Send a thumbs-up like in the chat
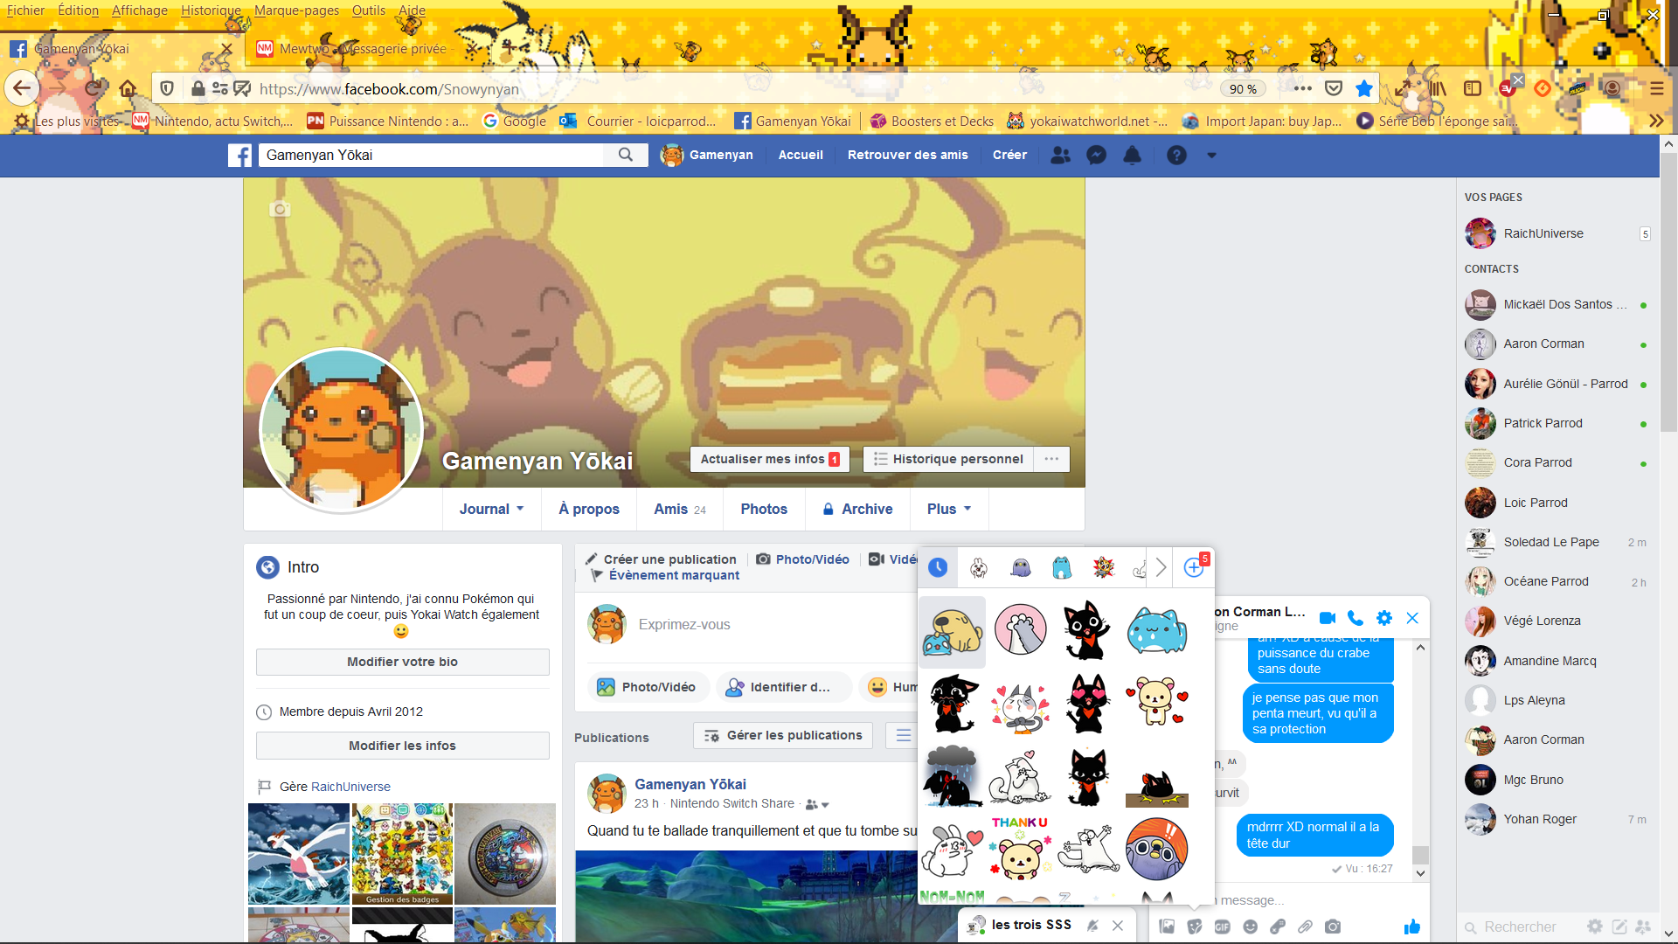 pos(1412,927)
